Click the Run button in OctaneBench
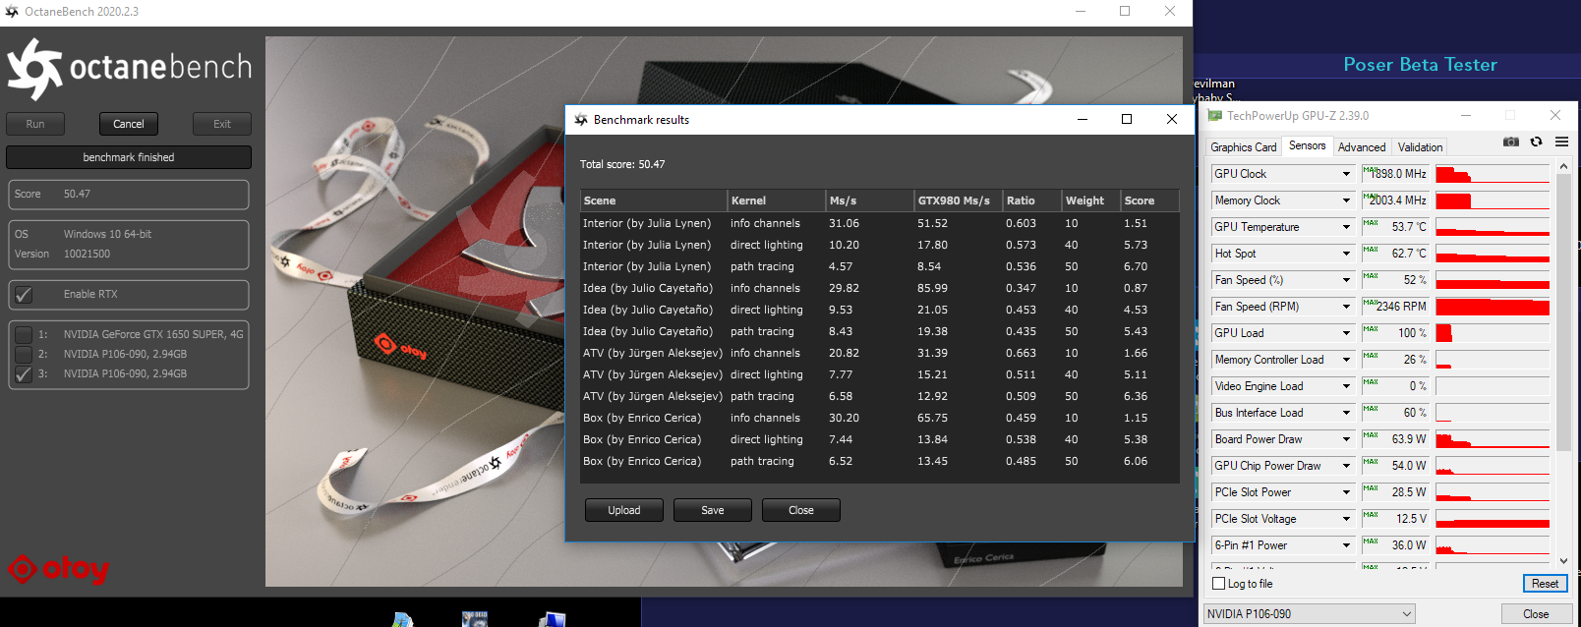This screenshot has width=1581, height=627. tap(35, 124)
